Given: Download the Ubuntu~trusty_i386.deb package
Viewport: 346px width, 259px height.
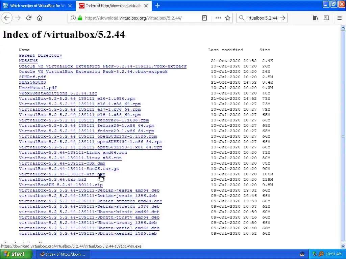Looking at the screenshot, I should coord(88,223).
